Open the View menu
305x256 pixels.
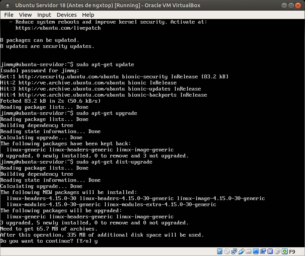tap(25, 15)
